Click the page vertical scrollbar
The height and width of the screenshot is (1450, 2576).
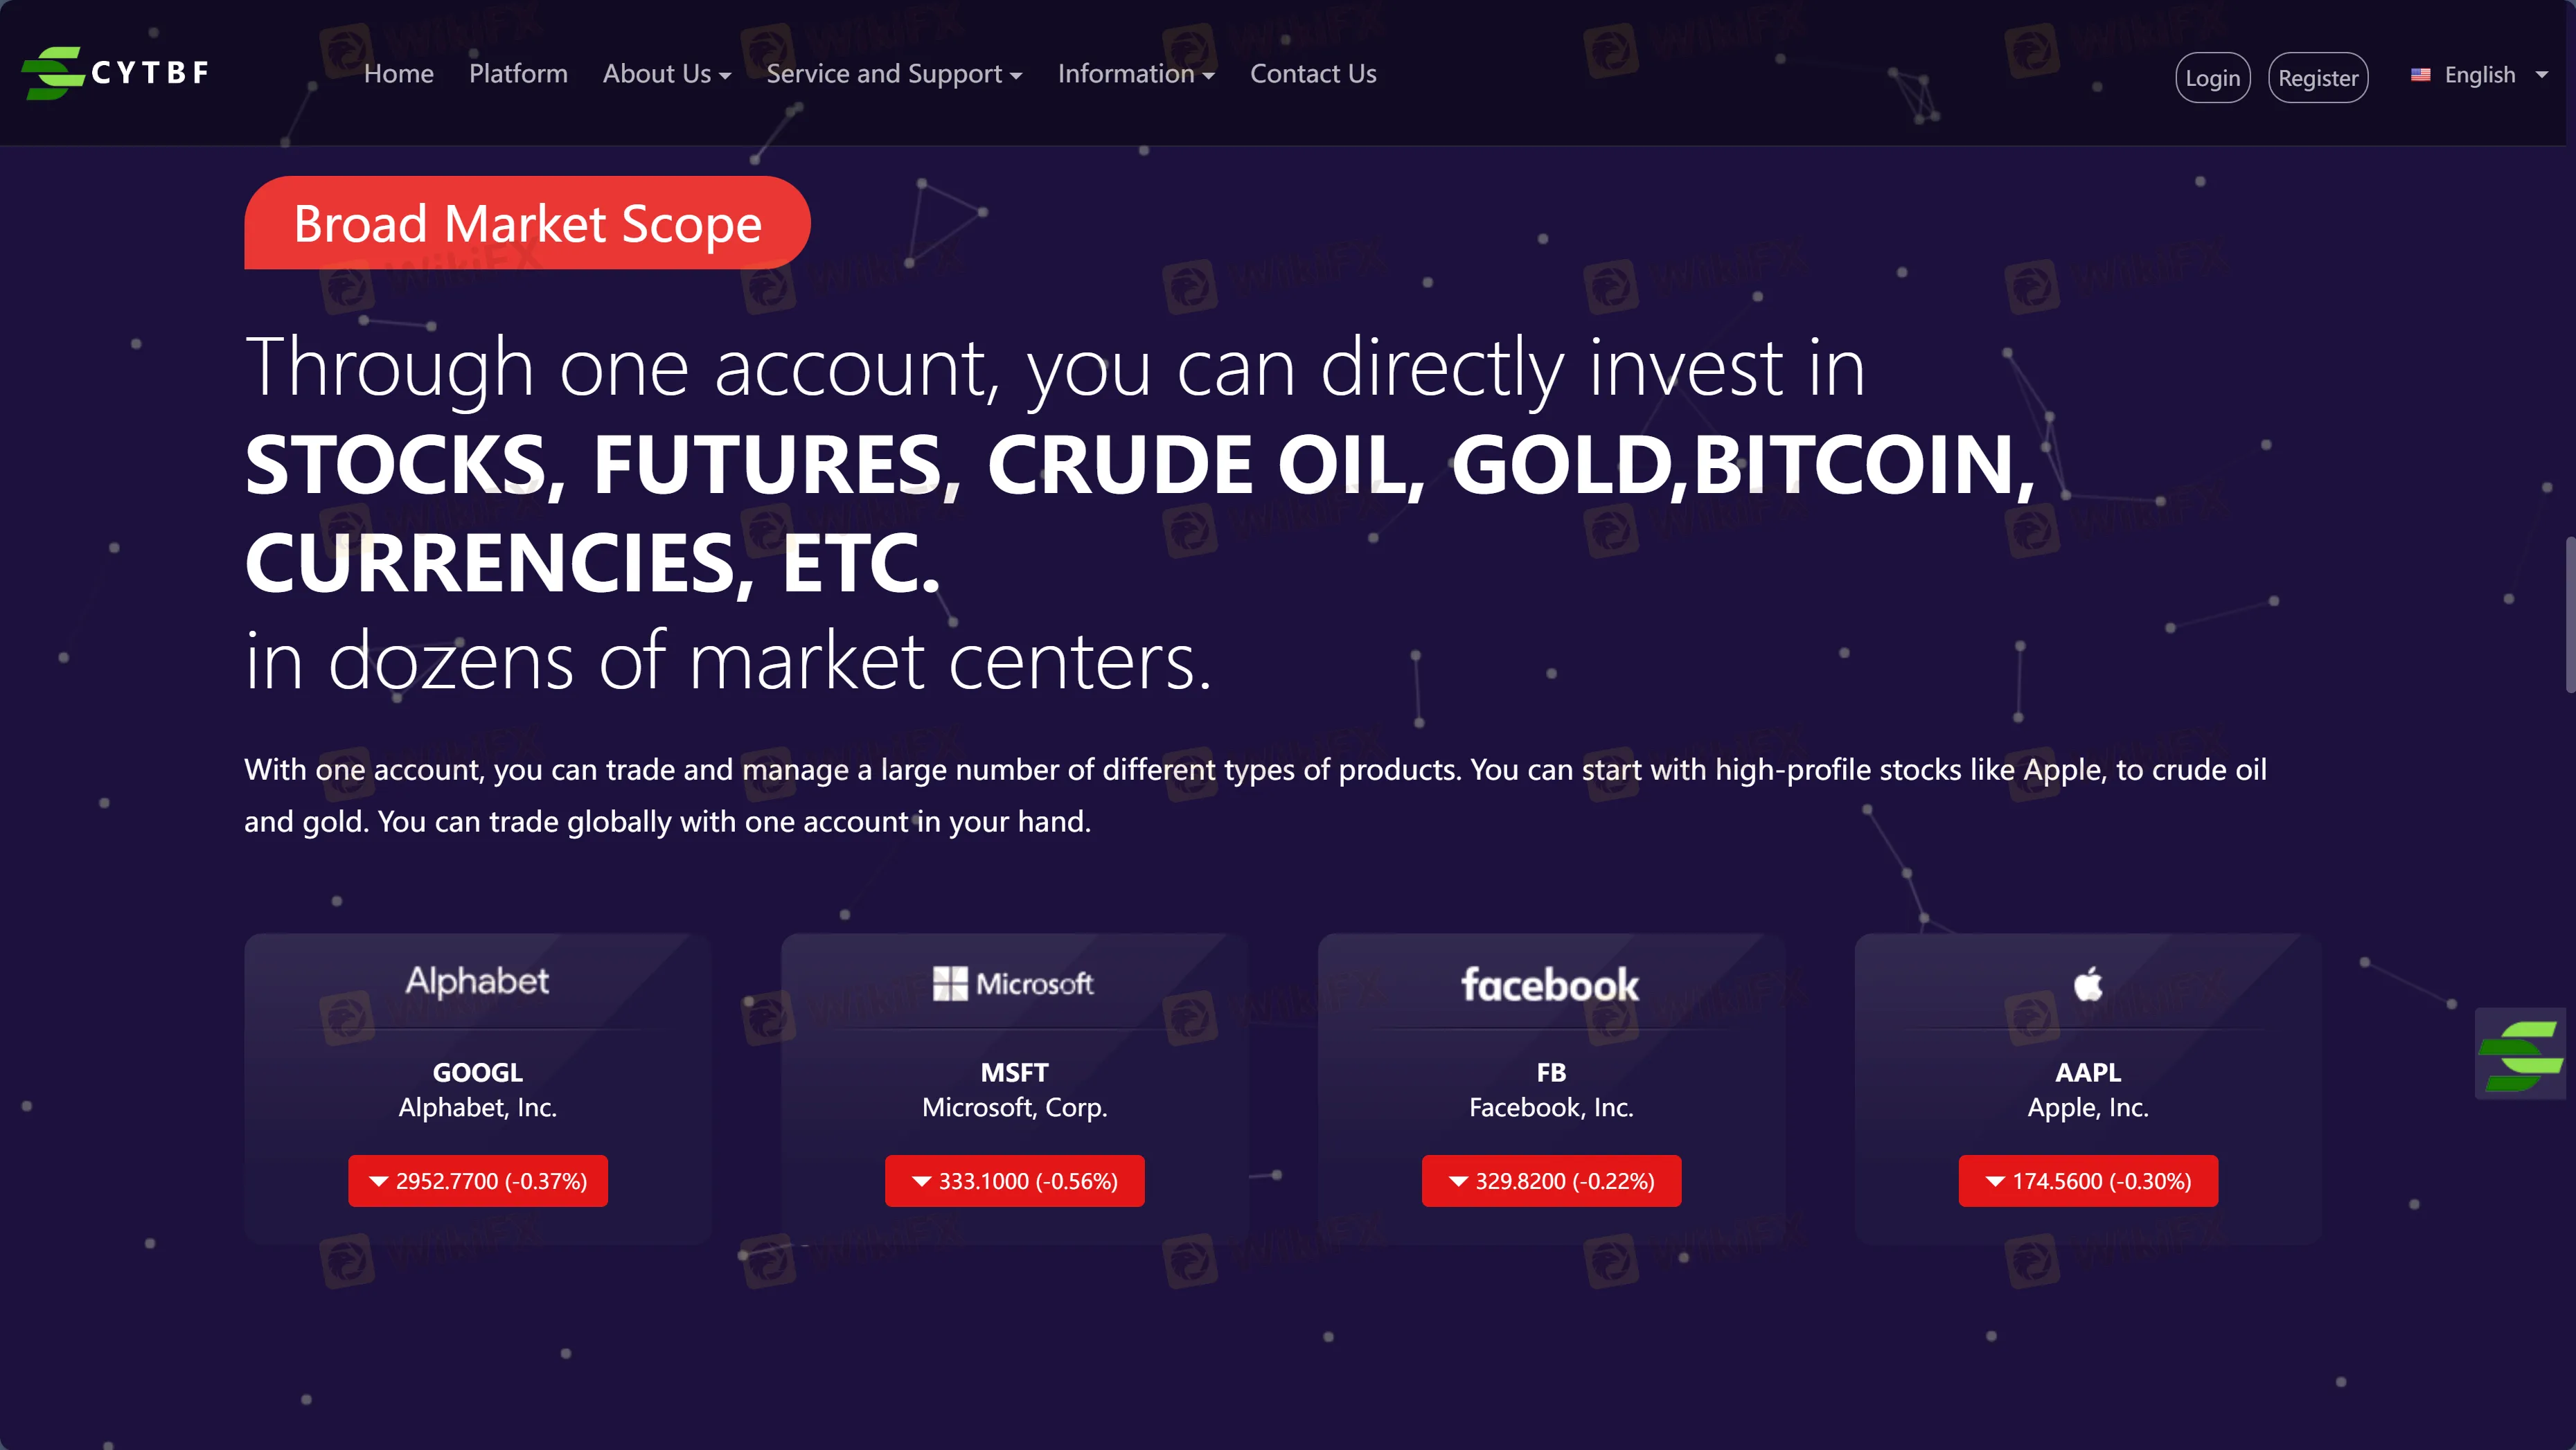point(2568,614)
